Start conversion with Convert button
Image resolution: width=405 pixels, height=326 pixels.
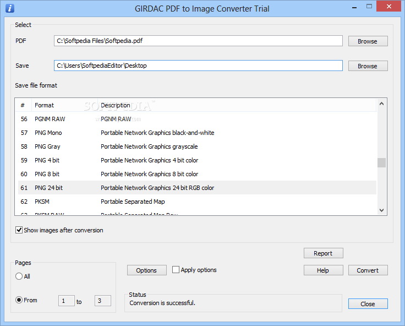[368, 270]
